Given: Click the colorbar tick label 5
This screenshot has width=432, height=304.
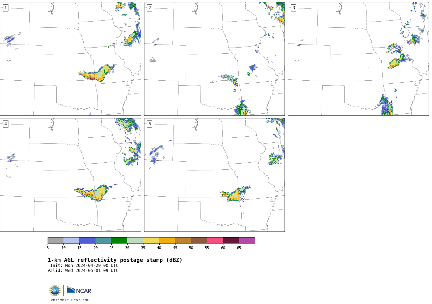Looking at the screenshot, I should pos(48,248).
